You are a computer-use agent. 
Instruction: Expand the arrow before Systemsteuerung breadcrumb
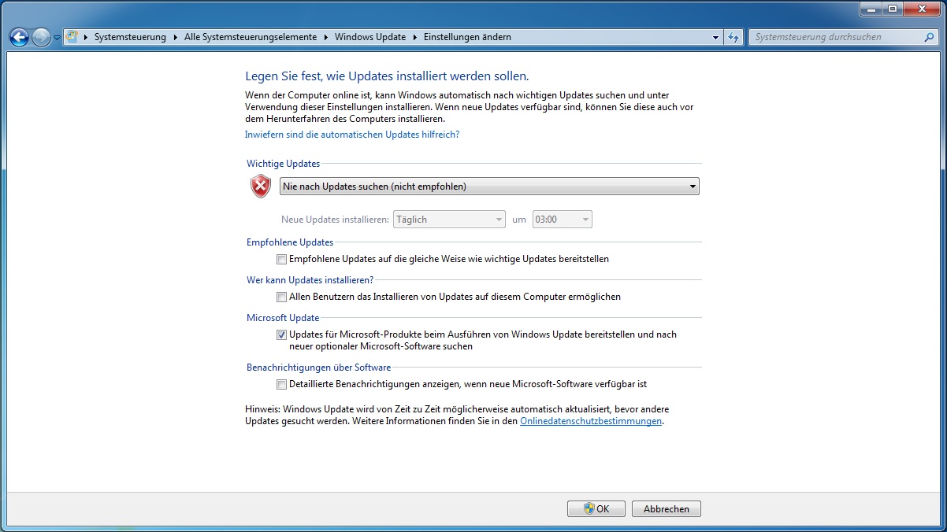tap(86, 37)
